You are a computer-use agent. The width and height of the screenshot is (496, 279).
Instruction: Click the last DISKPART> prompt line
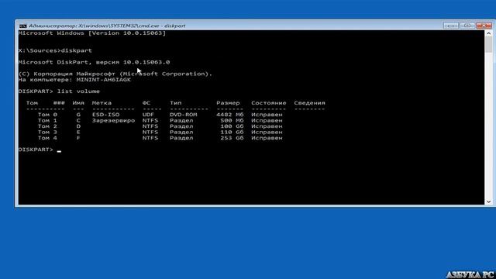[40, 150]
